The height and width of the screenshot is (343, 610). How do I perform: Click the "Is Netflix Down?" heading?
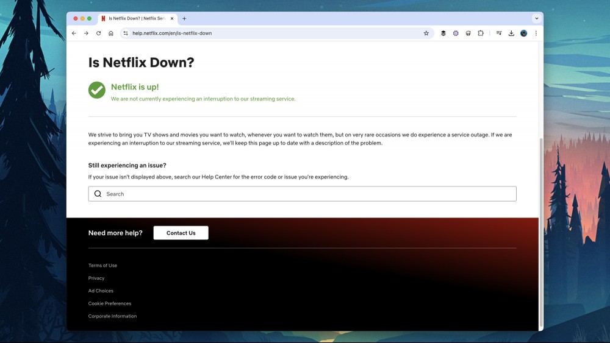(142, 62)
